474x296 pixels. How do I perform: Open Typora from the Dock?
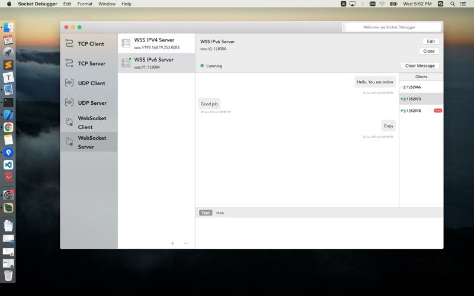click(x=8, y=78)
